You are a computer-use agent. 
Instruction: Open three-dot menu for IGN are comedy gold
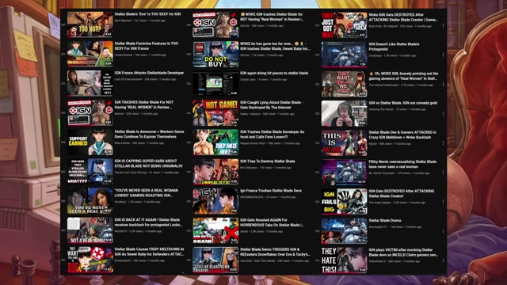coord(443,114)
